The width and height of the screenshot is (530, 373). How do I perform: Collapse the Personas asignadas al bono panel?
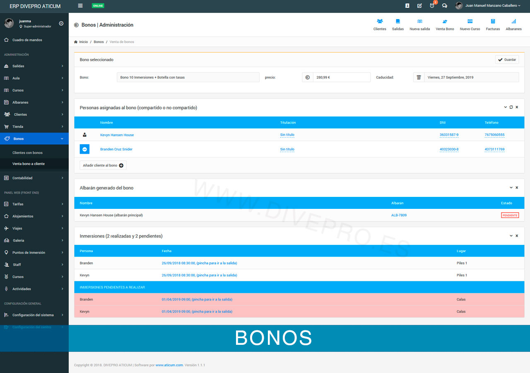click(506, 107)
